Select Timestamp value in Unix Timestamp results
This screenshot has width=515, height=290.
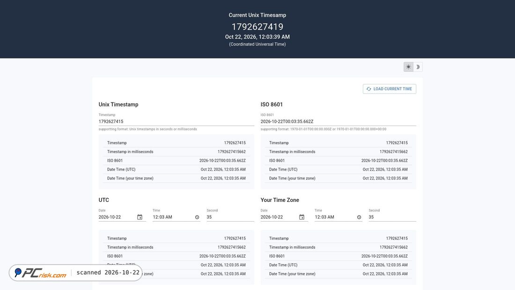(235, 143)
